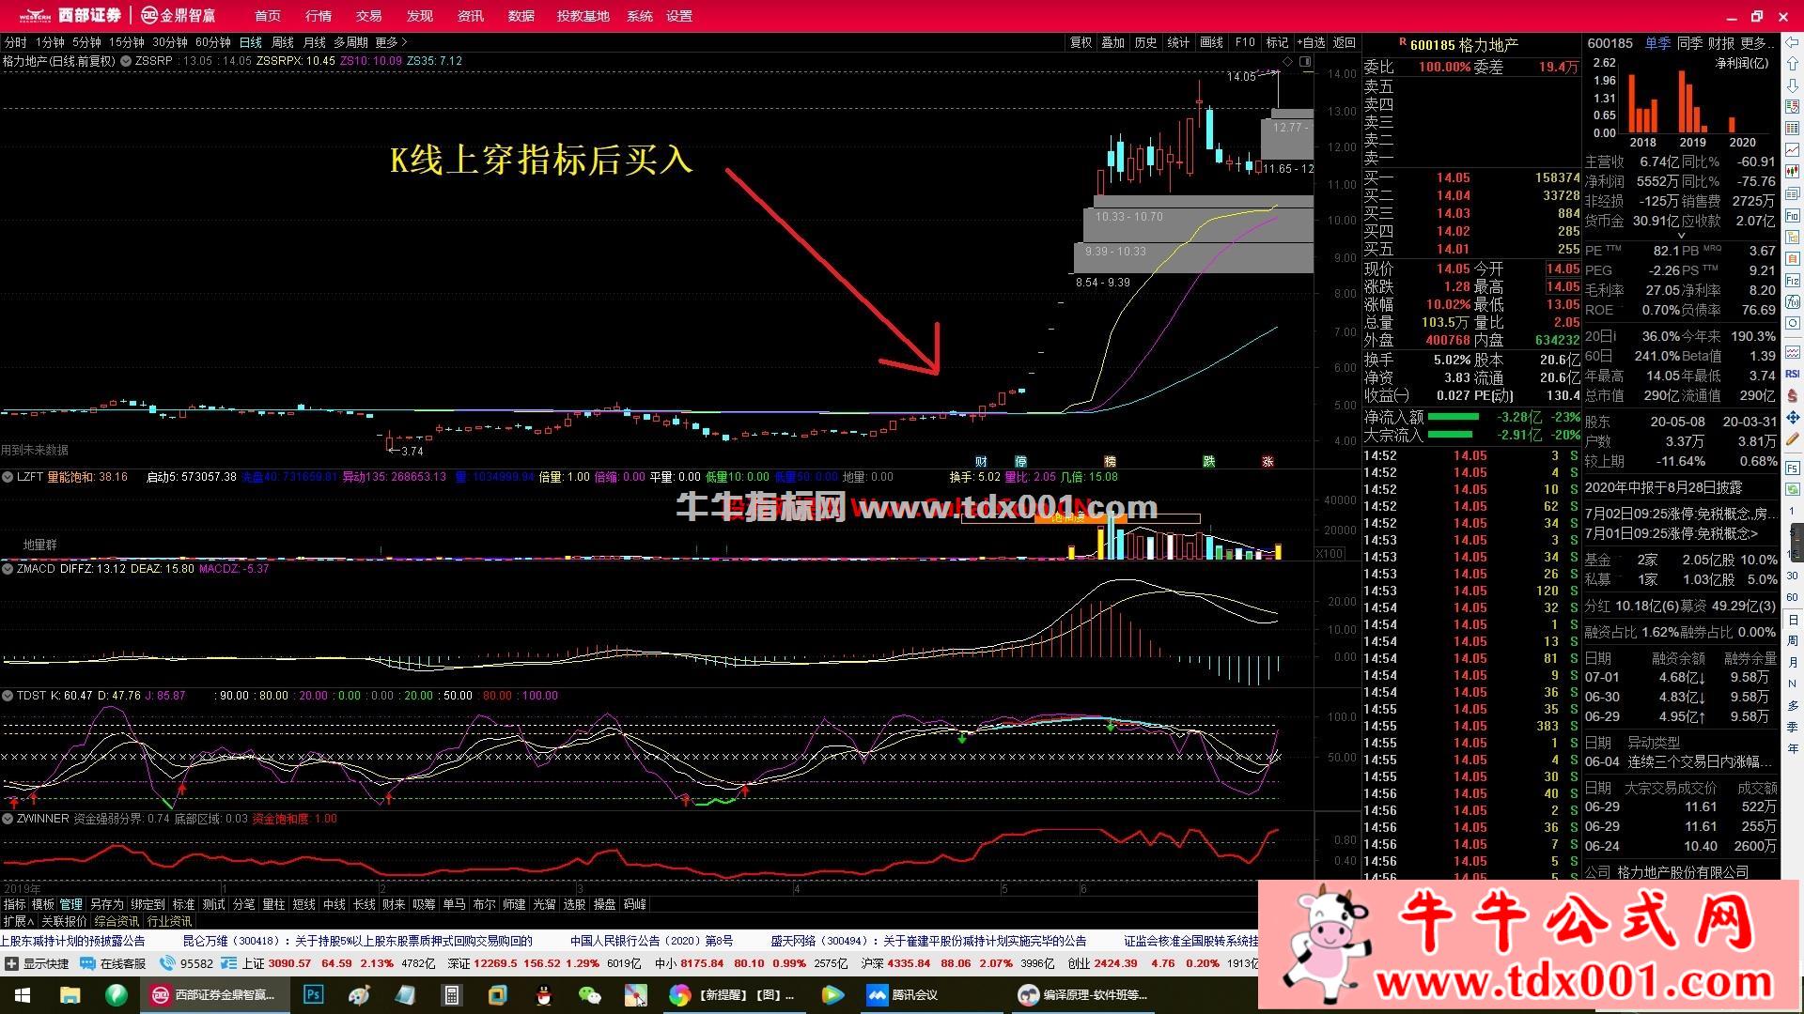Click the 复权 button
The height and width of the screenshot is (1014, 1804).
click(x=1081, y=42)
